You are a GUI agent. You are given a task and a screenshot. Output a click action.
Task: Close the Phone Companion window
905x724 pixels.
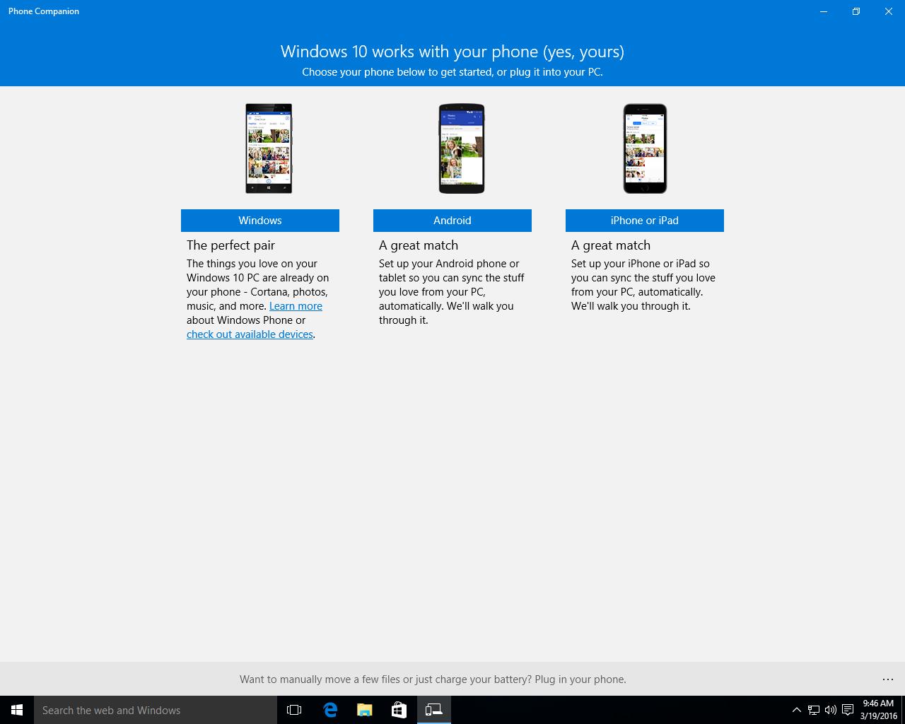(x=889, y=11)
